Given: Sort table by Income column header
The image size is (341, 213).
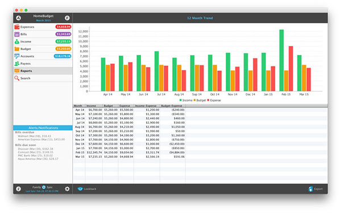Looking at the screenshot, I should (x=94, y=106).
